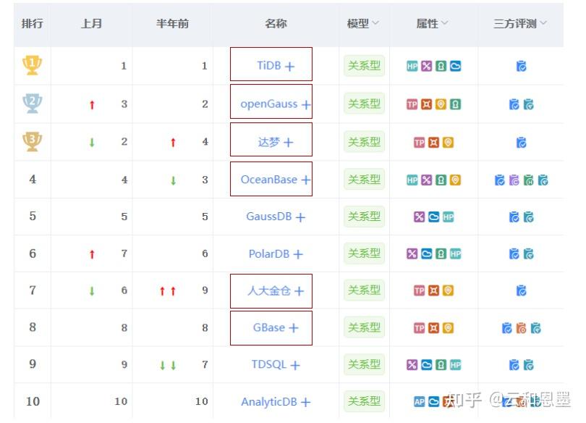Image resolution: width=586 pixels, height=423 pixels.
Task: Open the 属性 column filter dropdown
Action: (443, 23)
